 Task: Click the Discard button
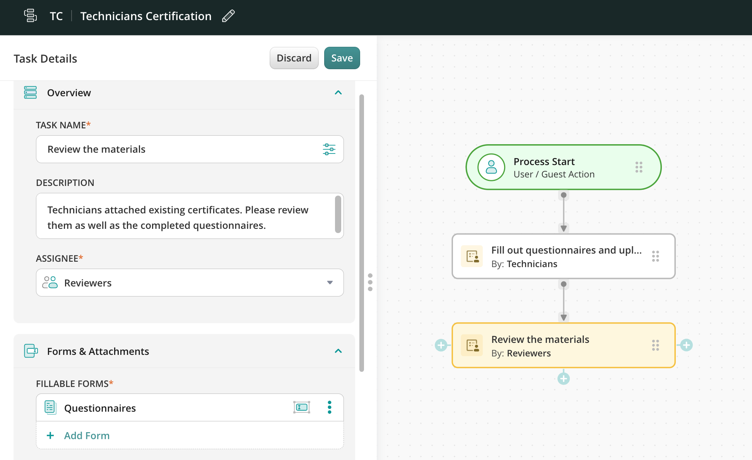(294, 58)
